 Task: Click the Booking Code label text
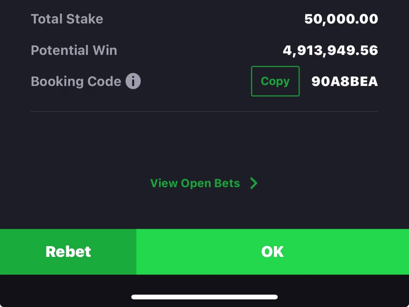click(x=76, y=81)
